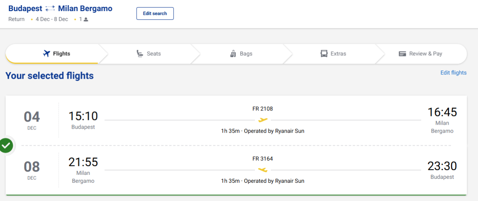This screenshot has width=478, height=201.
Task: Open the Extras step tab
Action: (x=334, y=54)
